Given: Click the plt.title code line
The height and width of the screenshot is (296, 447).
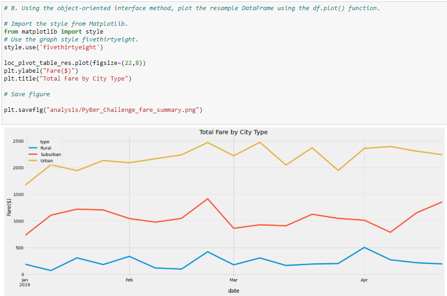Looking at the screenshot, I should [x=68, y=79].
